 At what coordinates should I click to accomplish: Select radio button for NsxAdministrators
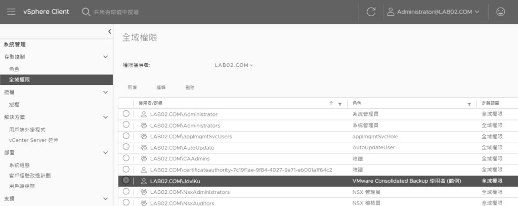(x=126, y=191)
